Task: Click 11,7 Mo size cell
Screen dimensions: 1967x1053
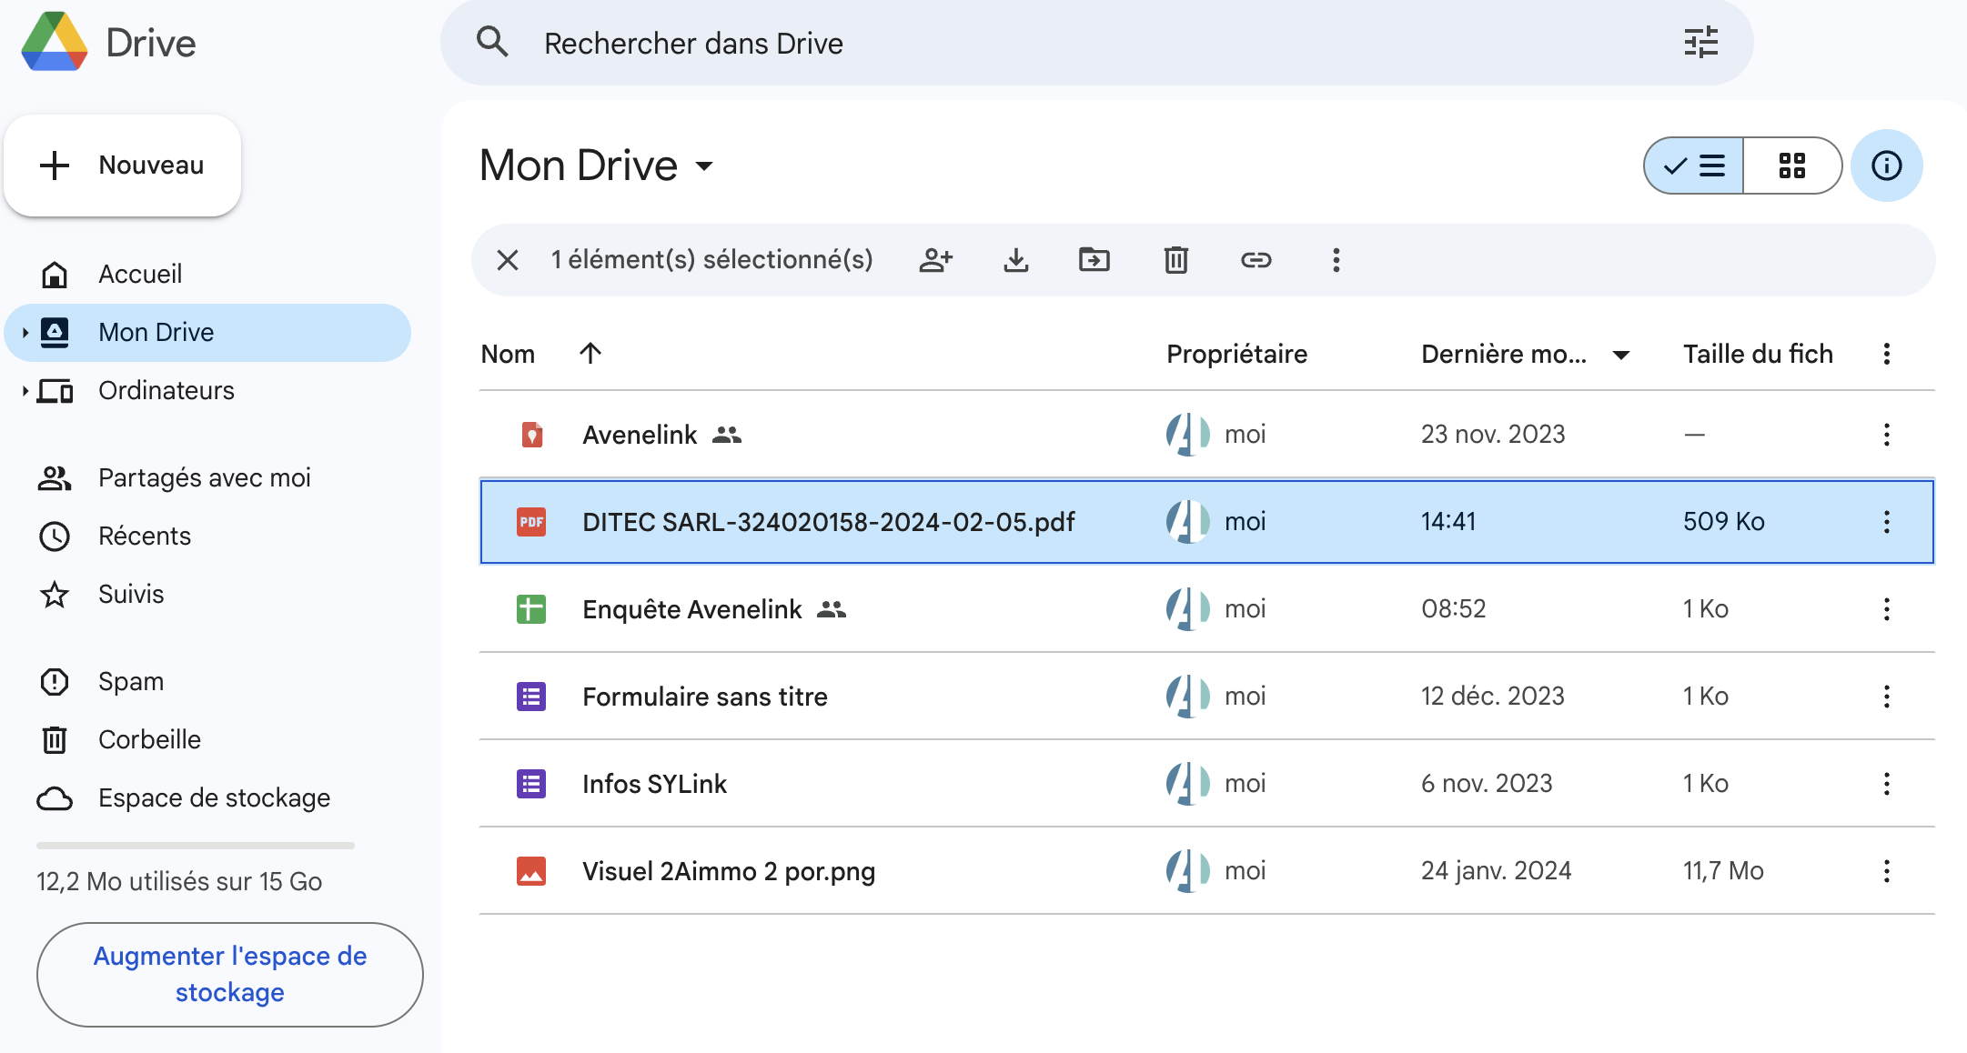Action: tap(1723, 870)
